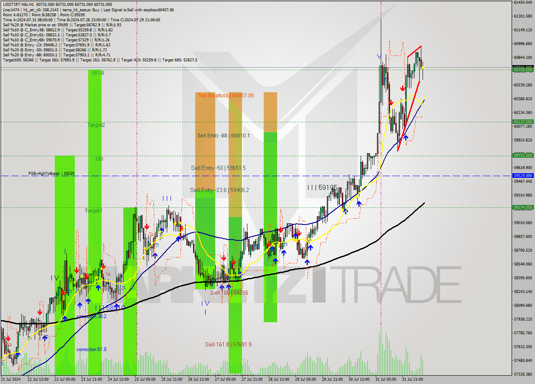Click 'Sell %10 @ C_Entry61: 58832.1' line
Screen dimensions: 535x384
(x=56, y=35)
